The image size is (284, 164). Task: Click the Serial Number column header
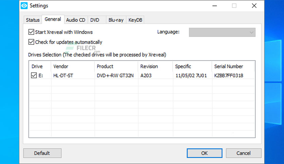[233, 66]
